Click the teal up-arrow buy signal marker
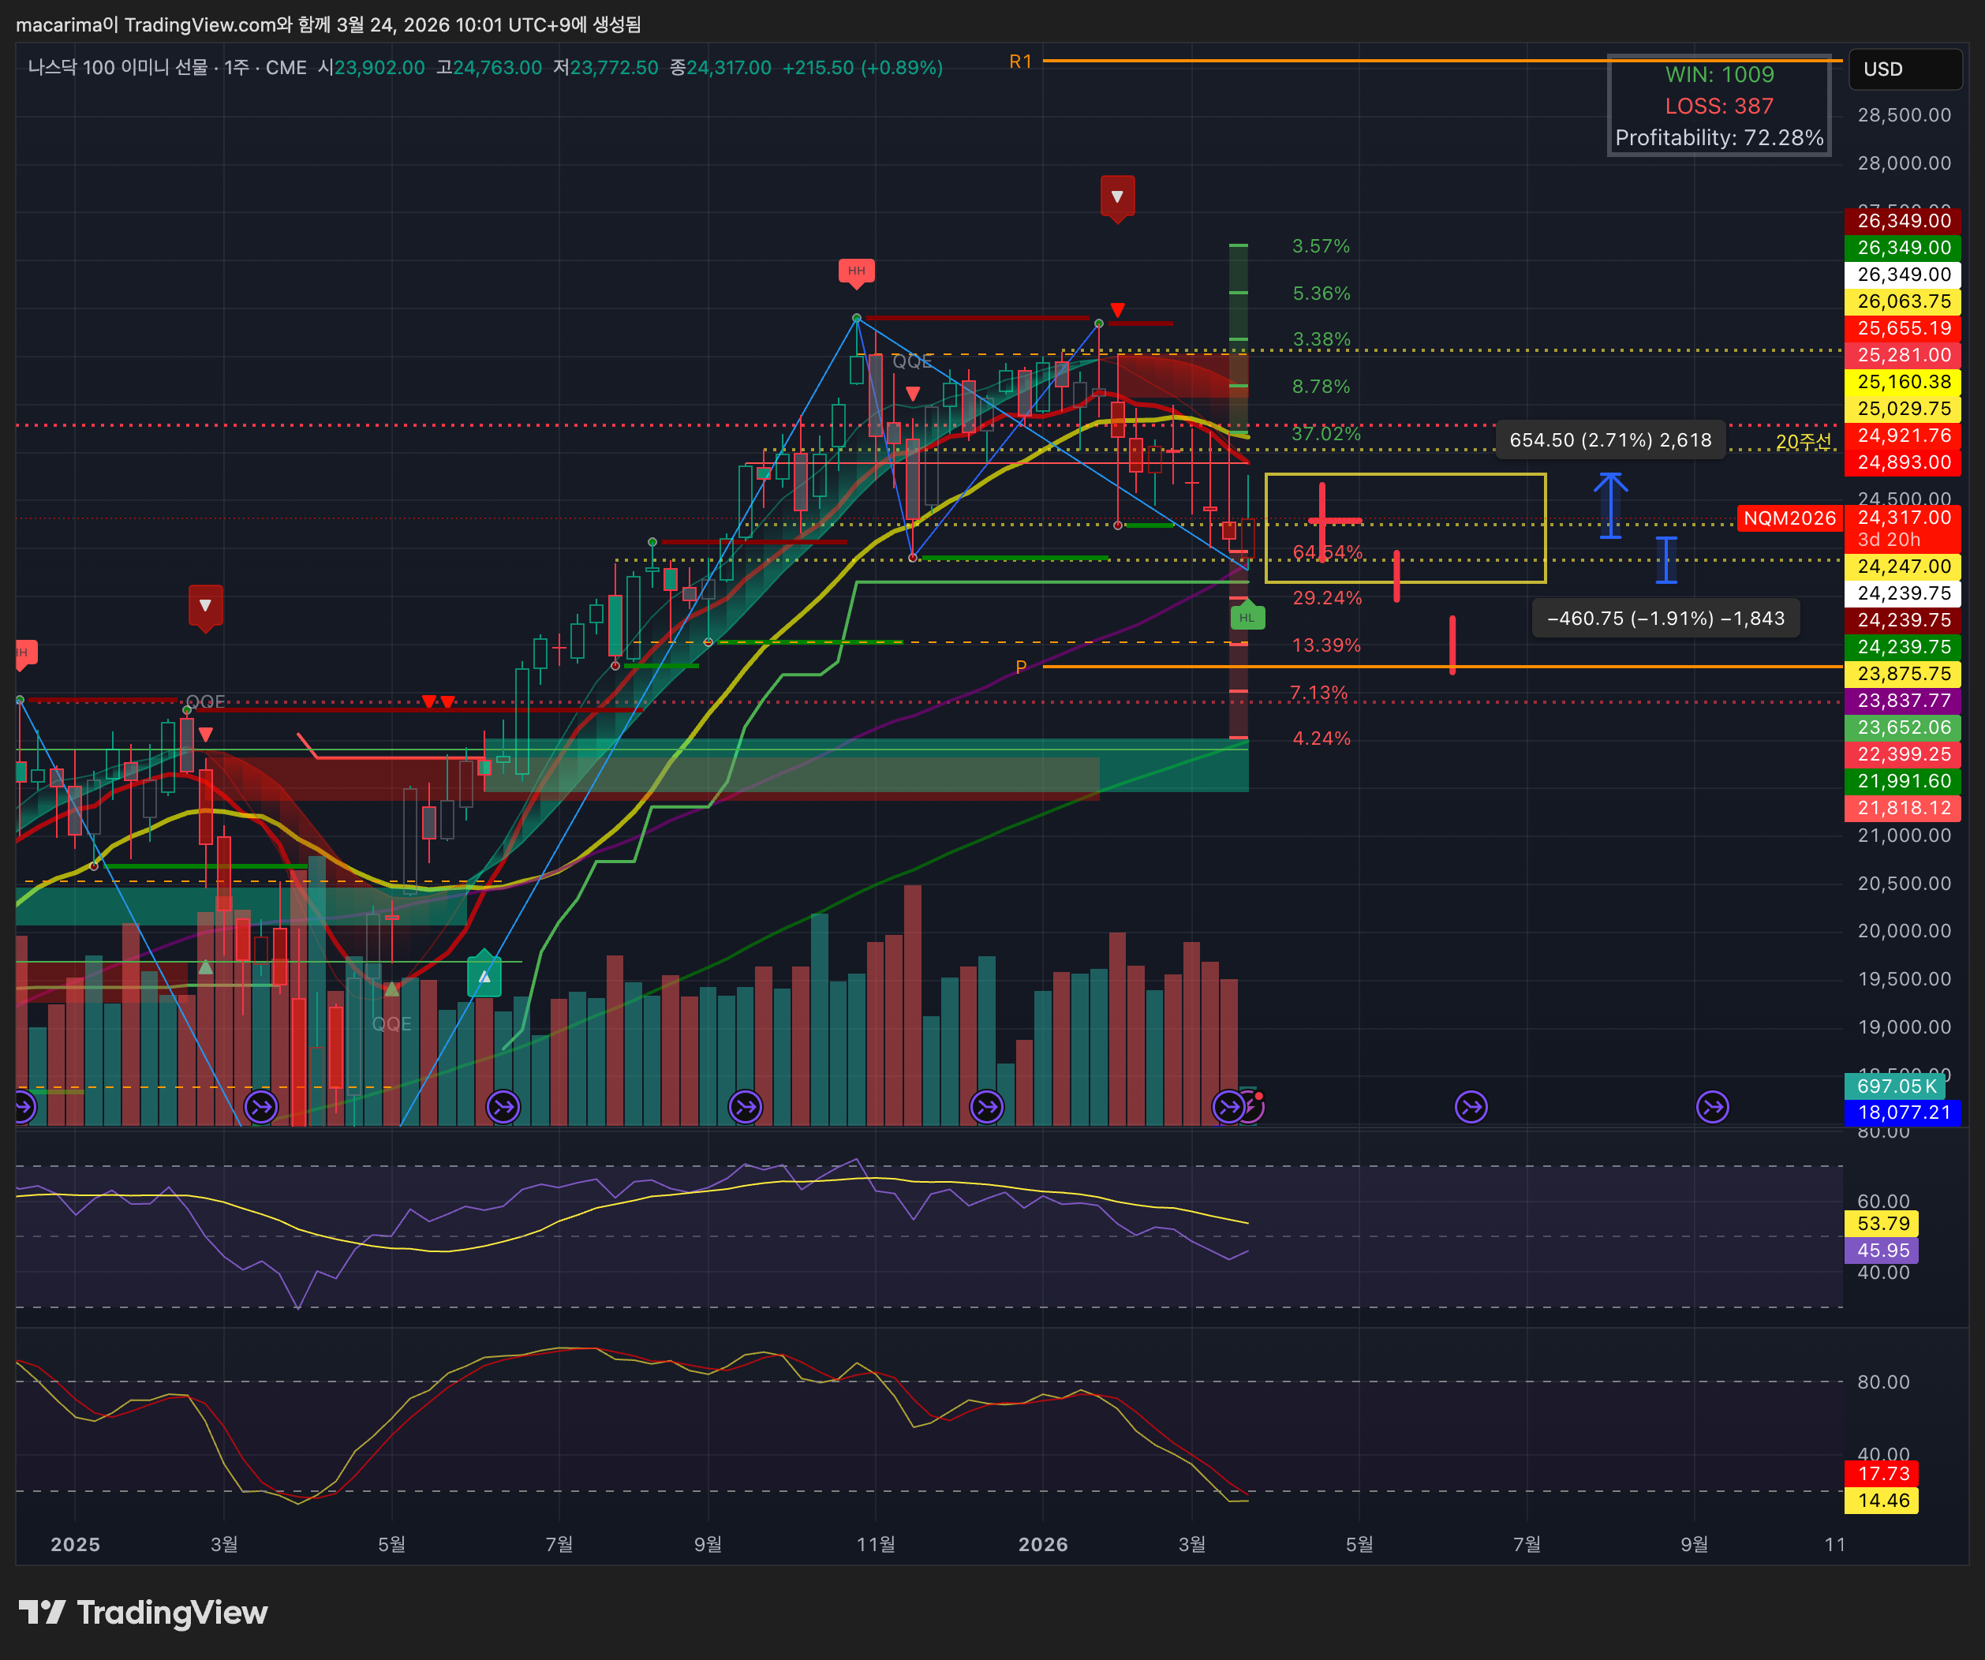The width and height of the screenshot is (1985, 1660). click(484, 977)
